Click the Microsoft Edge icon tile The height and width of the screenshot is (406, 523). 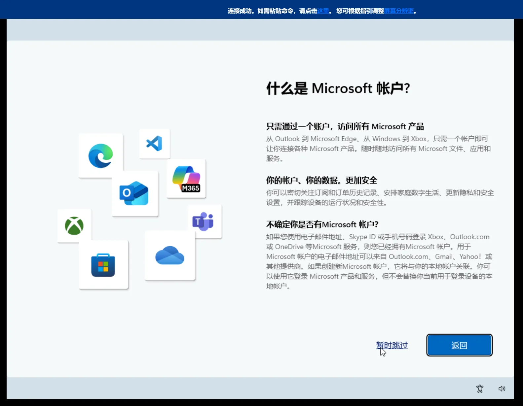[x=101, y=155]
